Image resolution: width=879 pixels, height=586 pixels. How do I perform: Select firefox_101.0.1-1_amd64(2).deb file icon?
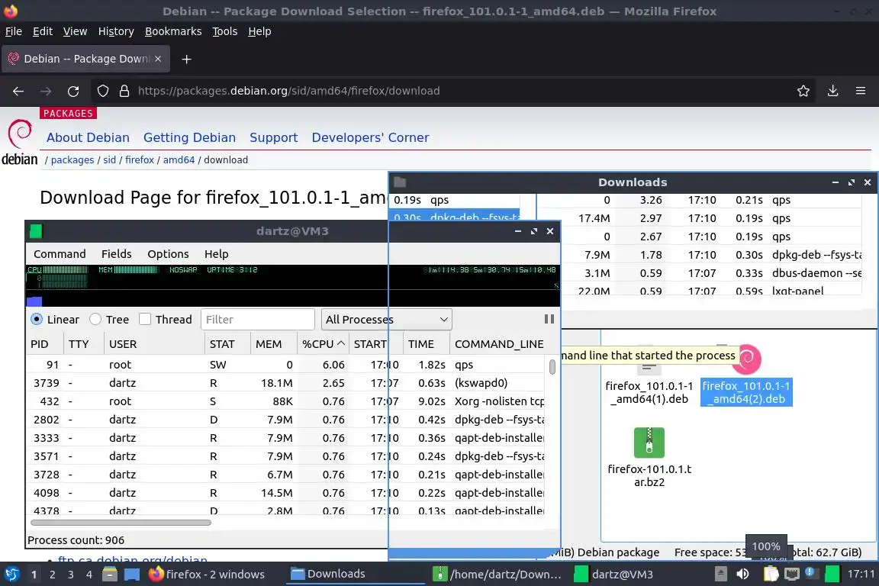(747, 359)
